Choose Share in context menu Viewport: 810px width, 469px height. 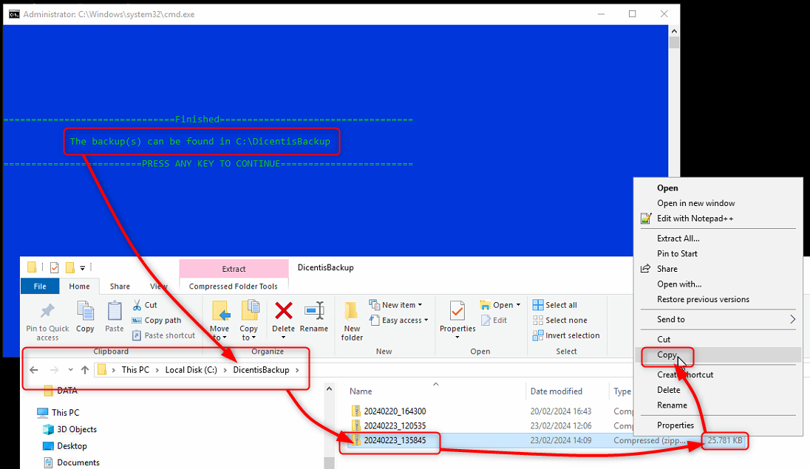click(x=718, y=269)
